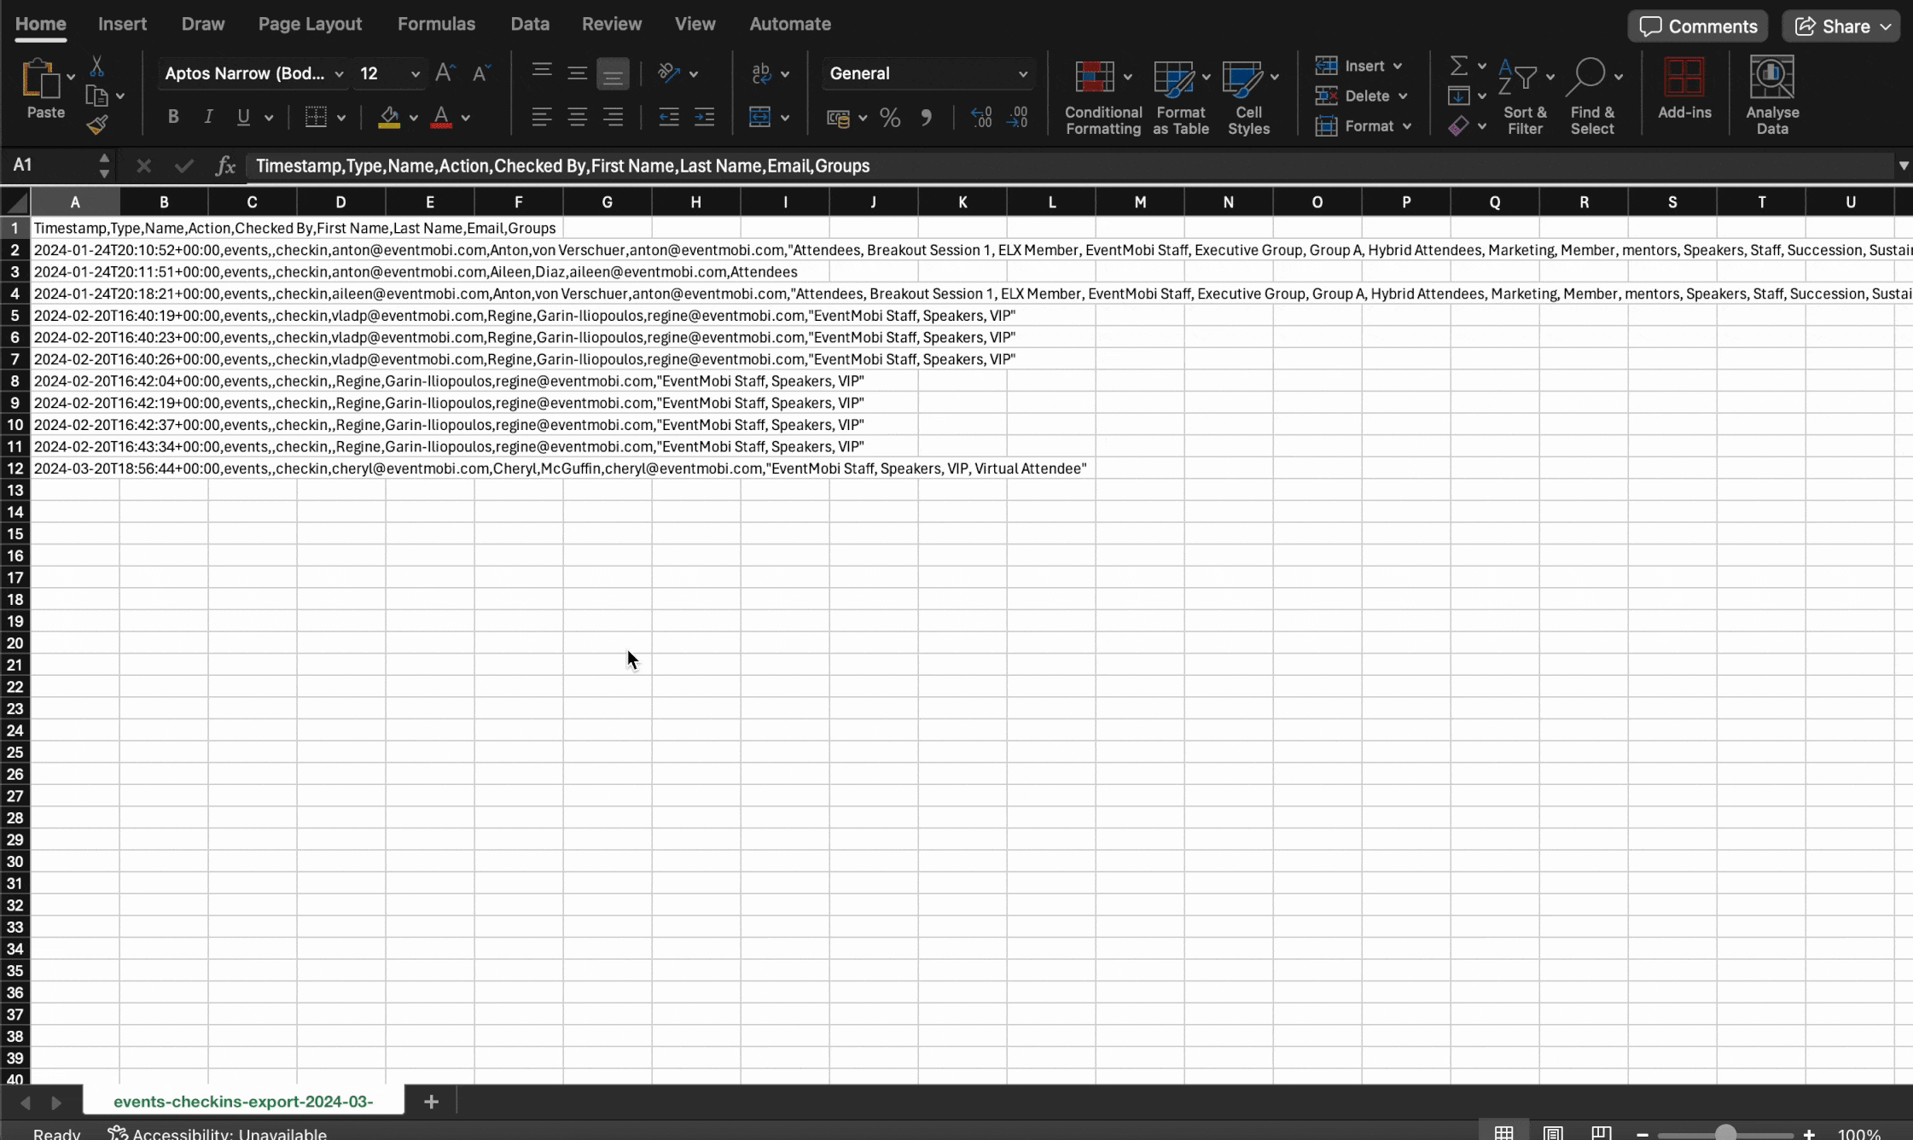Open Conditional Formatting options

(x=1102, y=94)
